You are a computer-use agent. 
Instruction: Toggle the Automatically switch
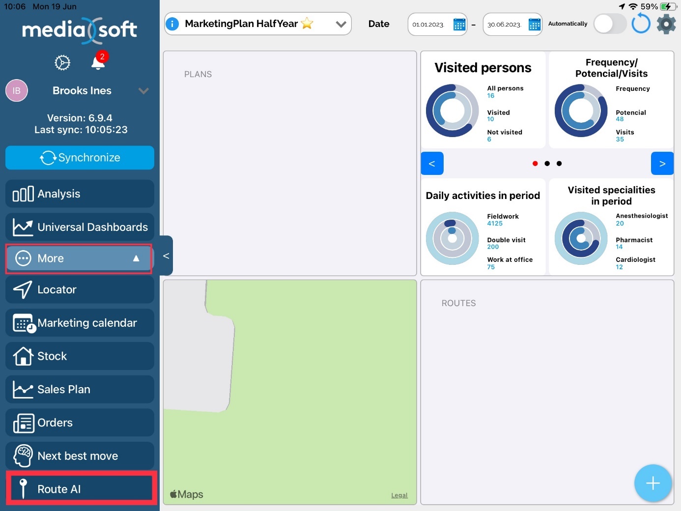[x=609, y=24]
